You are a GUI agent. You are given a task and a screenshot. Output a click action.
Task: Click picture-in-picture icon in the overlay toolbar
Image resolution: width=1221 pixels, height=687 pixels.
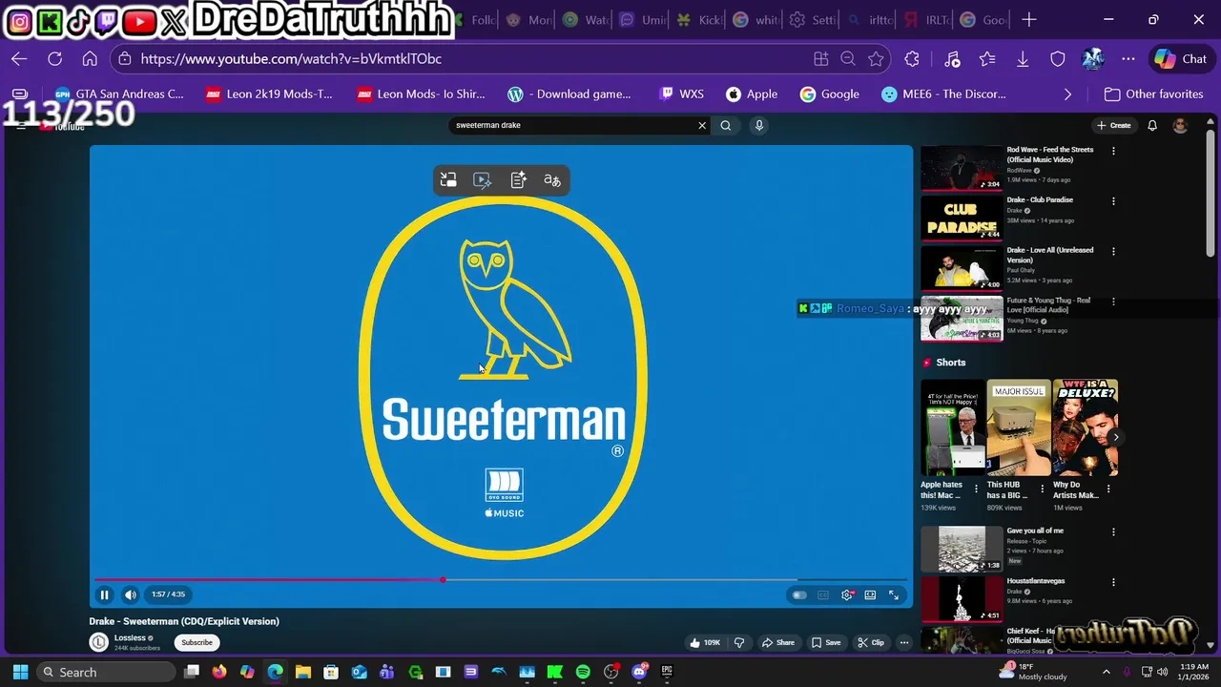point(448,179)
